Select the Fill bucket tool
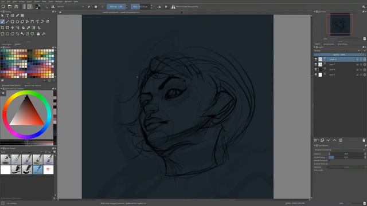This screenshot has height=206, width=367. (x=23, y=28)
